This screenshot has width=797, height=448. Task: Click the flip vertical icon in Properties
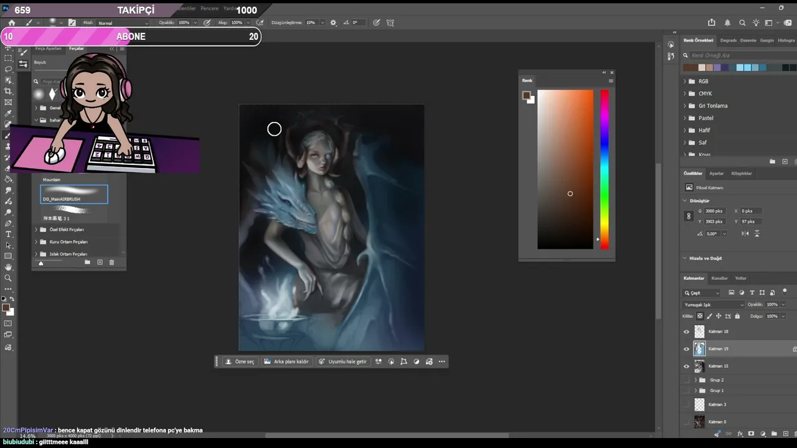tap(757, 233)
